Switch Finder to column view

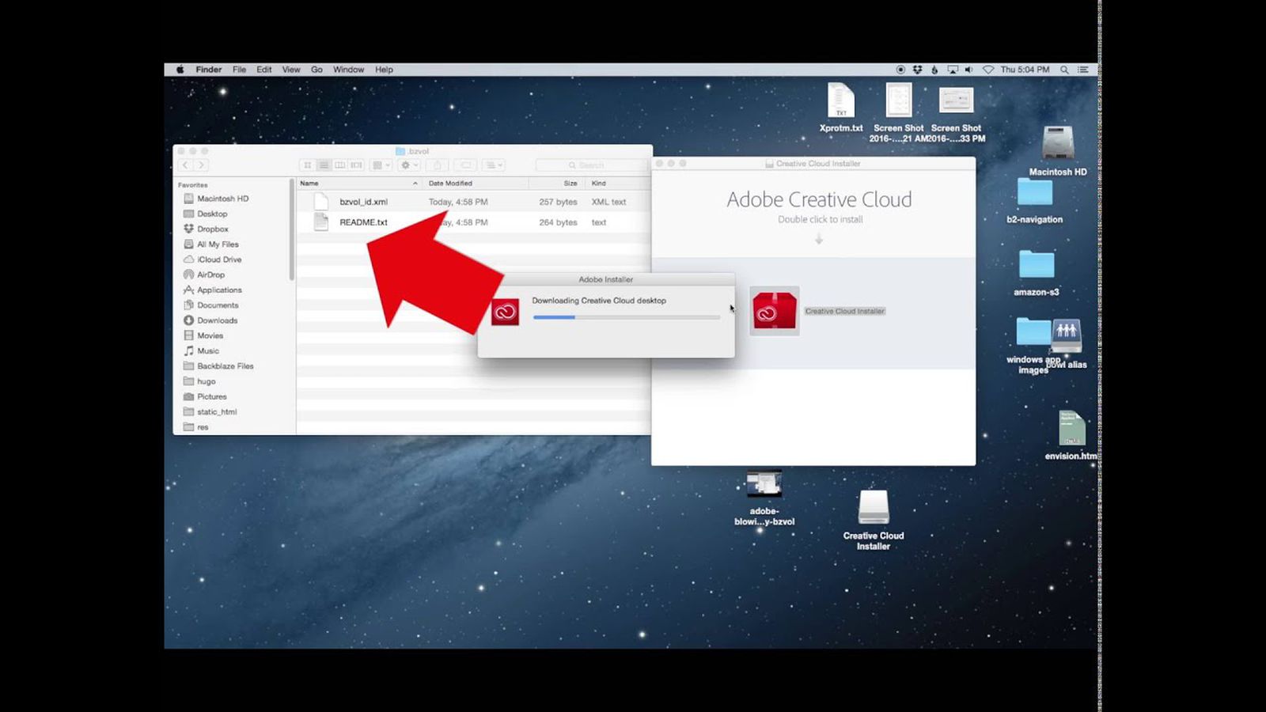tap(340, 165)
